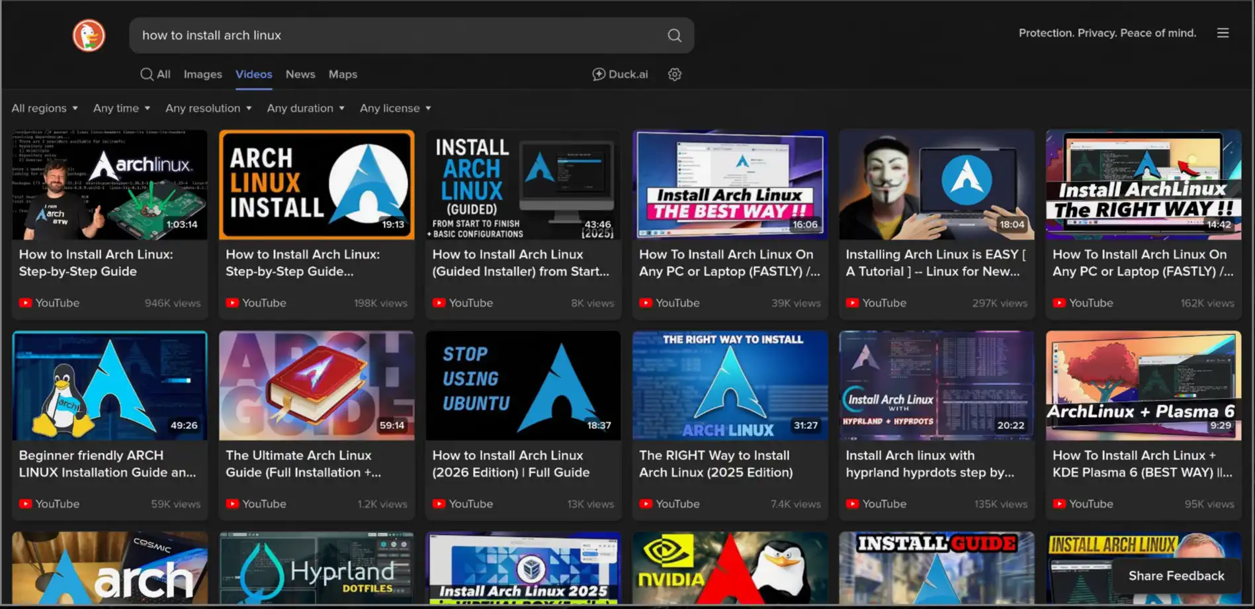Open the ArchLinux + Plasma 6 thumbnail

tap(1144, 386)
